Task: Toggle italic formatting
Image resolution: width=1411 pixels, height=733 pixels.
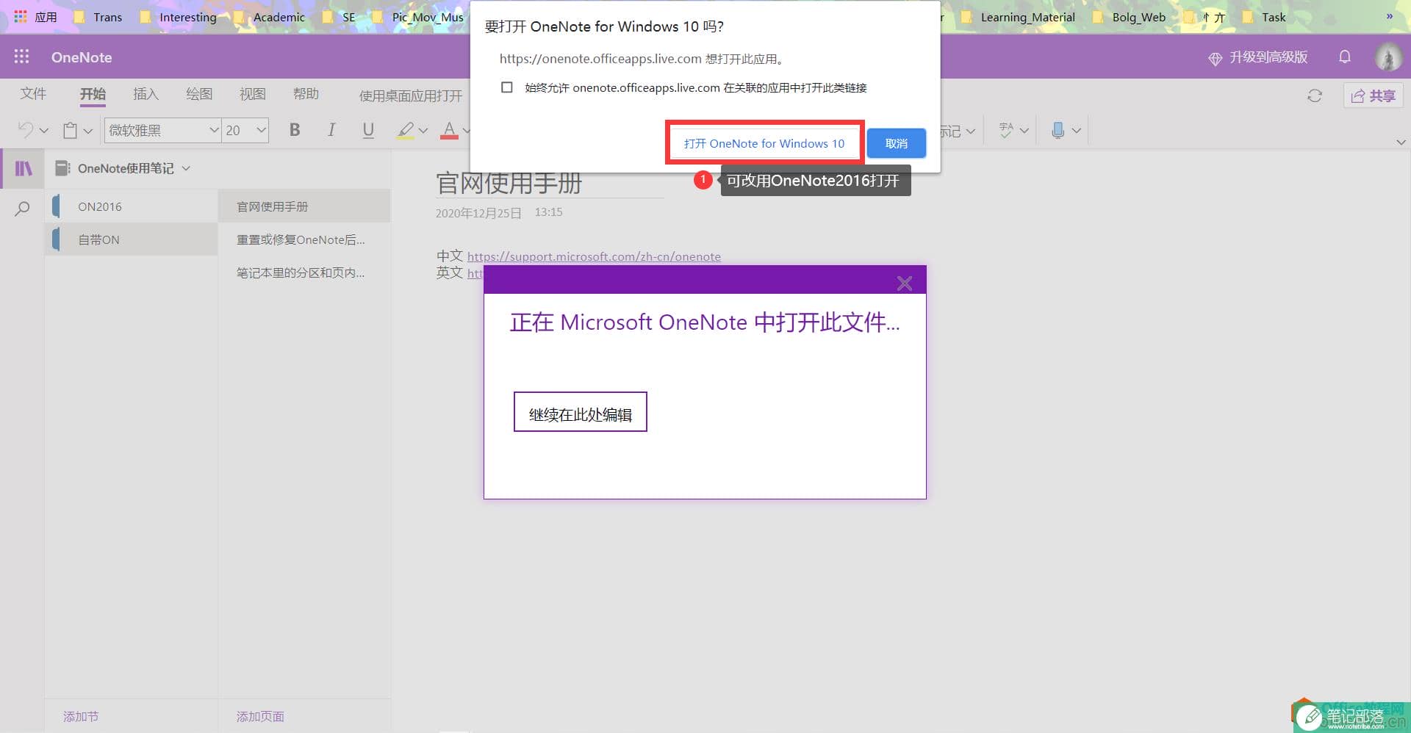Action: (331, 130)
